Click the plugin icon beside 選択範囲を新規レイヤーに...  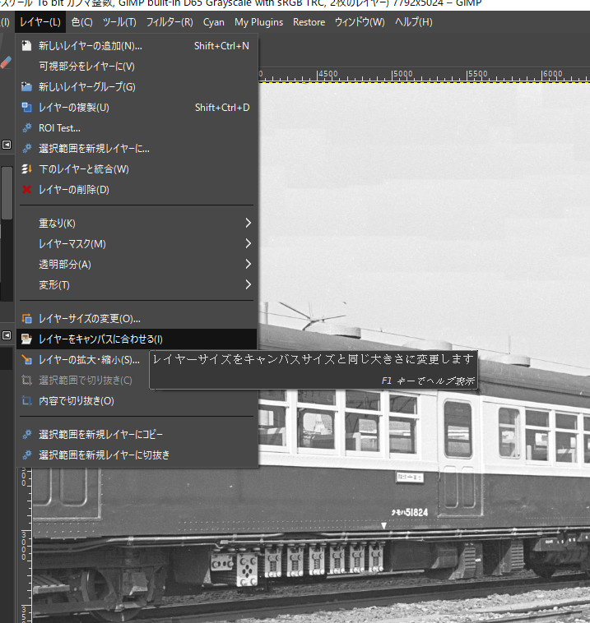coord(26,149)
